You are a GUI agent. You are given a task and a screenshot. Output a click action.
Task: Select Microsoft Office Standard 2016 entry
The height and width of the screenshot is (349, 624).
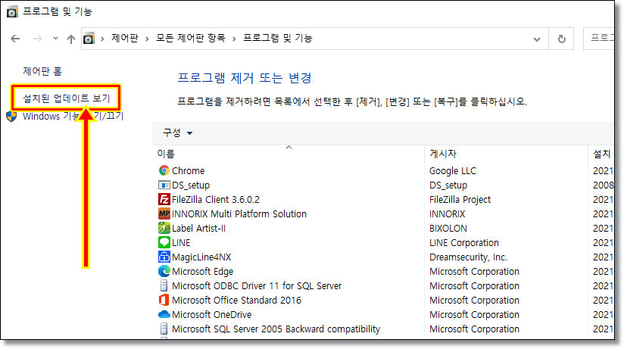pyautogui.click(x=236, y=300)
